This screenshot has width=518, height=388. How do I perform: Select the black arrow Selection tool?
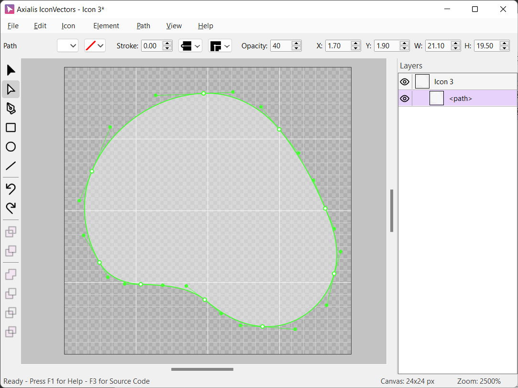click(11, 70)
